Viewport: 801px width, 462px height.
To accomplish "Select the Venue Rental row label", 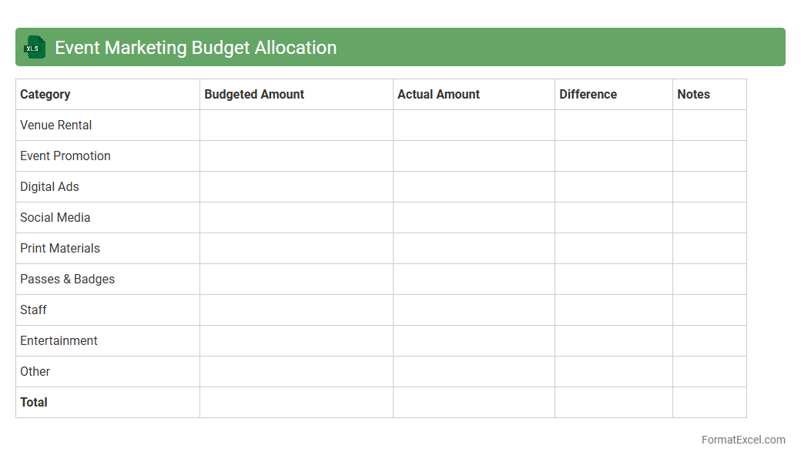I will 56,126.
